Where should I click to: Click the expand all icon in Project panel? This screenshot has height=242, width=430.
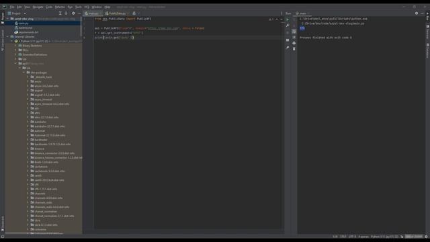[x=60, y=13]
